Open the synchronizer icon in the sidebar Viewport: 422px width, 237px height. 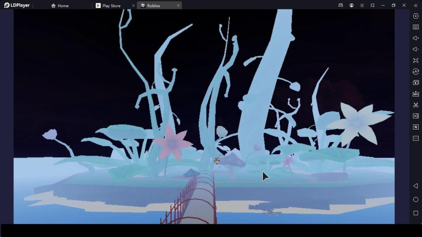tap(415, 127)
